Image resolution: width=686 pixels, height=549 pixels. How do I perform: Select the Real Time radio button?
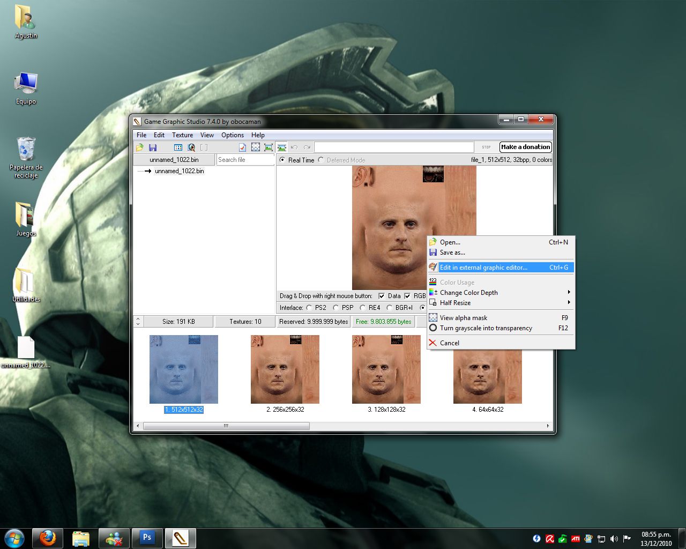pos(282,160)
